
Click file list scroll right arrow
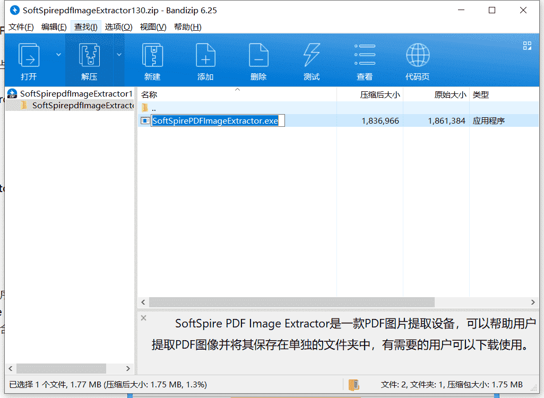tap(533, 302)
